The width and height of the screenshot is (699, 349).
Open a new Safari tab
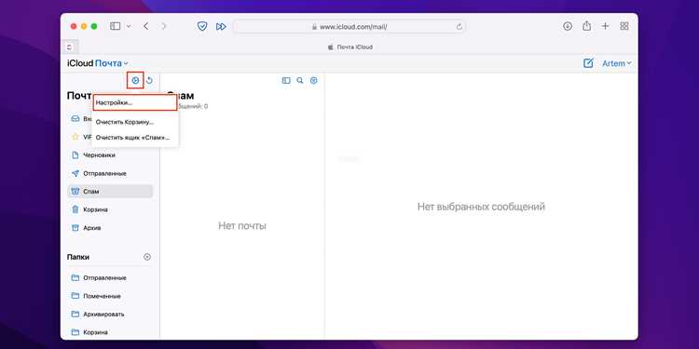pyautogui.click(x=605, y=26)
